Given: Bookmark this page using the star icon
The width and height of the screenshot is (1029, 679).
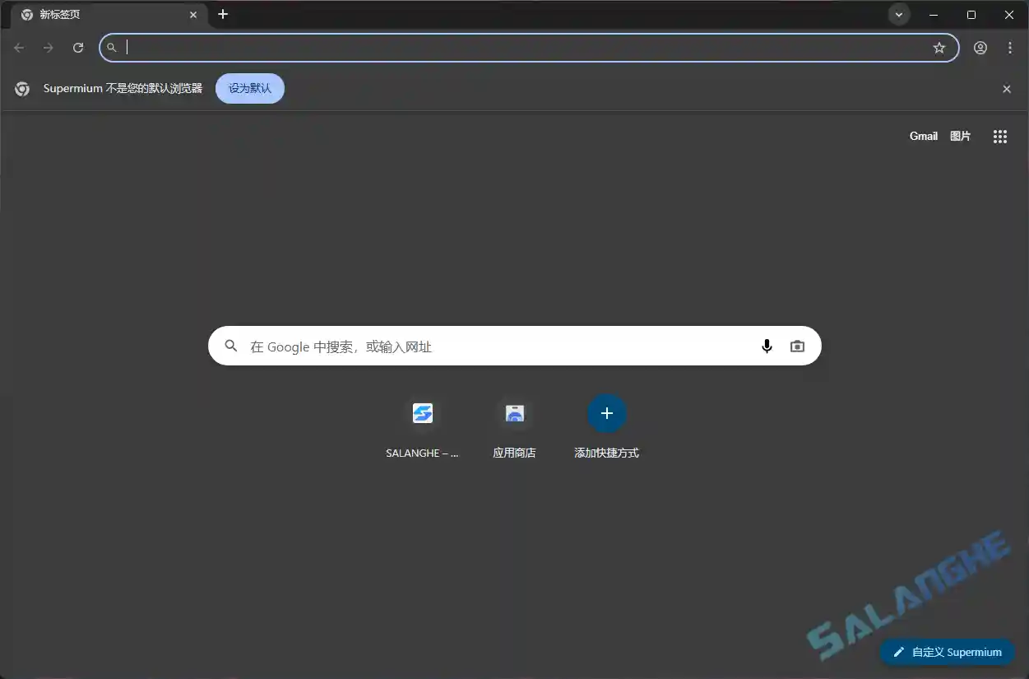Looking at the screenshot, I should point(939,48).
